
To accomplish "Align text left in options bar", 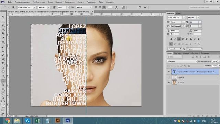I will coord(96,7).
